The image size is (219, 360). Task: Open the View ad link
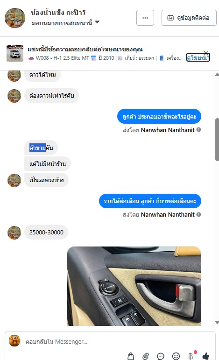tap(198, 57)
